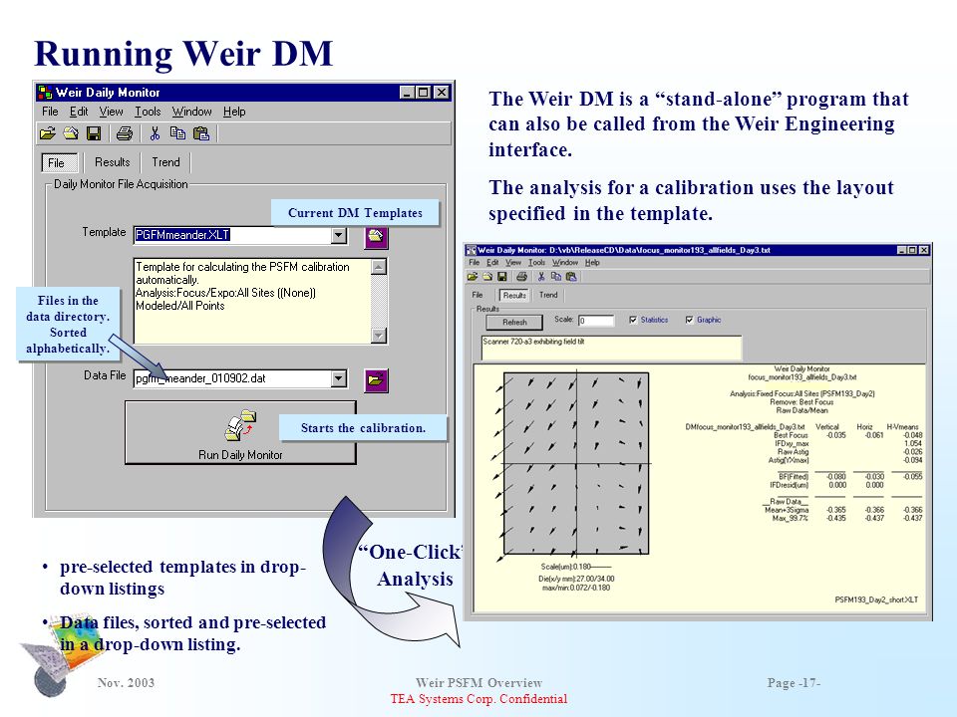
Task: Click Copy icon in results window toolbar
Action: [x=555, y=277]
